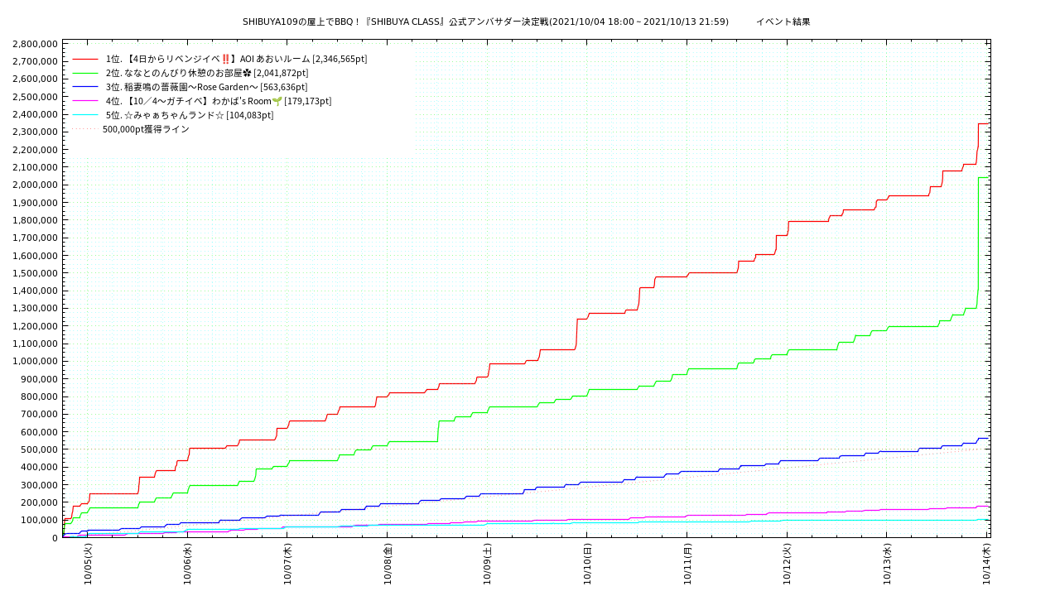
Task: Click the 600,000 y-axis label
Action: pyautogui.click(x=40, y=432)
